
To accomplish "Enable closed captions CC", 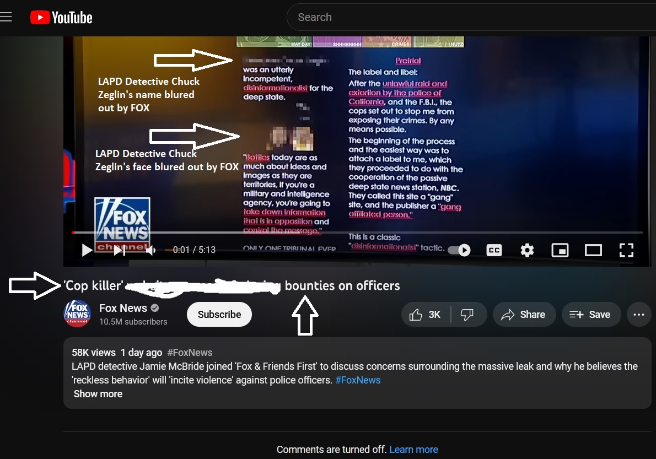I will tap(494, 250).
